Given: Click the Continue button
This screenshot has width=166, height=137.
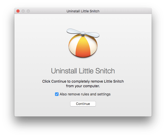Looking at the screenshot, I should [x=83, y=104].
